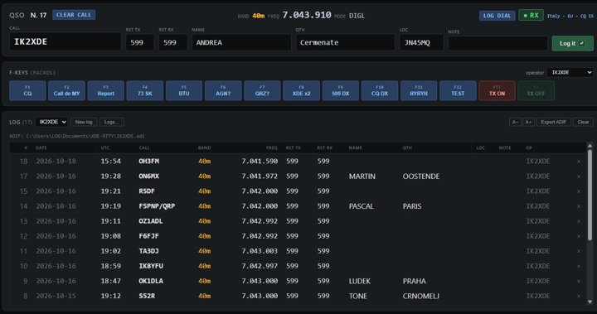
Task: Delete the F5PNP/QRP log entry
Action: point(579,206)
